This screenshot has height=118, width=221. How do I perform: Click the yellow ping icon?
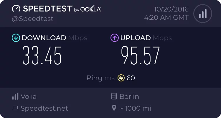point(121,78)
